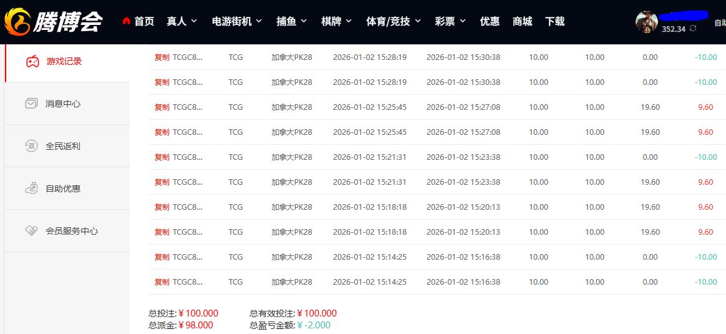Click the balance refresh icon
This screenshot has height=334, width=726.
pyautogui.click(x=692, y=29)
